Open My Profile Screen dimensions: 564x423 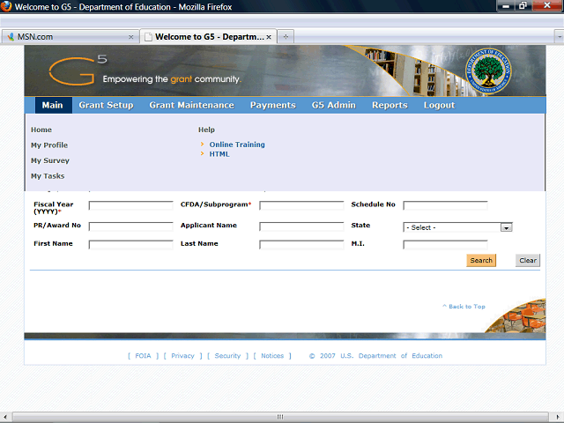click(x=49, y=145)
